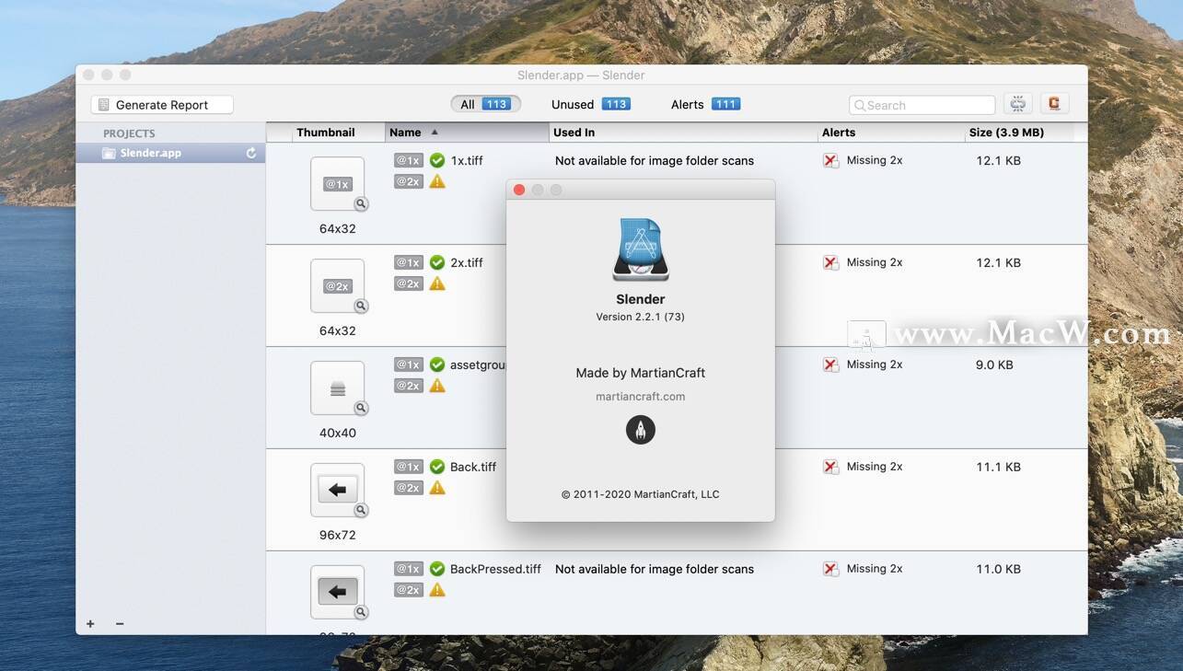This screenshot has height=671, width=1183.
Task: Click the plus button to add project
Action: [90, 623]
